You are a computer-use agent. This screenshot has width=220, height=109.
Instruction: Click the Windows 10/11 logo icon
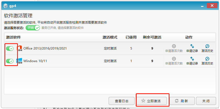tap(19, 61)
